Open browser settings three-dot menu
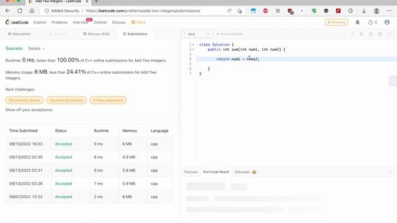 [389, 11]
